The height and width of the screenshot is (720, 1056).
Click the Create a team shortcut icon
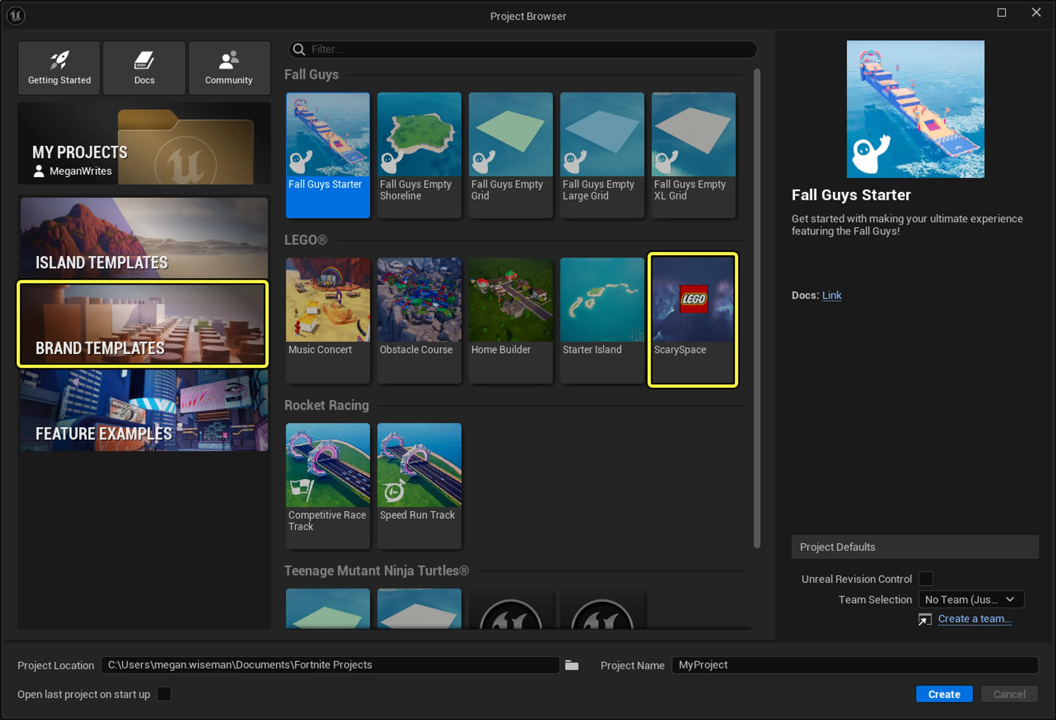click(925, 619)
